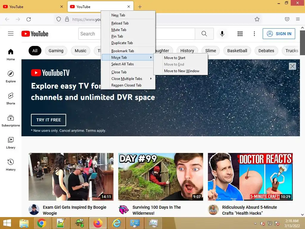Select the Music filter chip
The height and width of the screenshot is (229, 305).
click(x=80, y=51)
